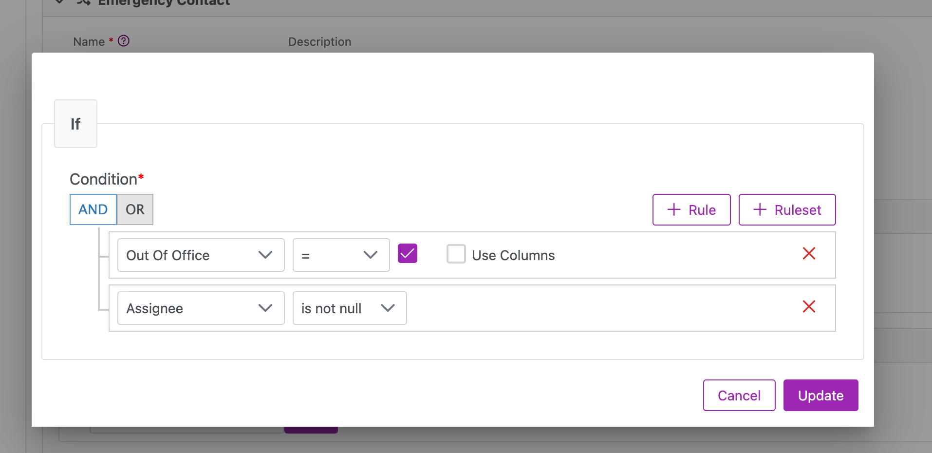932x453 pixels.
Task: Open the Assignee field dropdown
Action: click(x=201, y=308)
